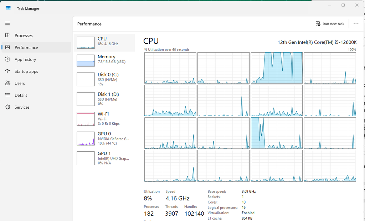
Task: Open the three-dot more options menu
Action: click(356, 24)
